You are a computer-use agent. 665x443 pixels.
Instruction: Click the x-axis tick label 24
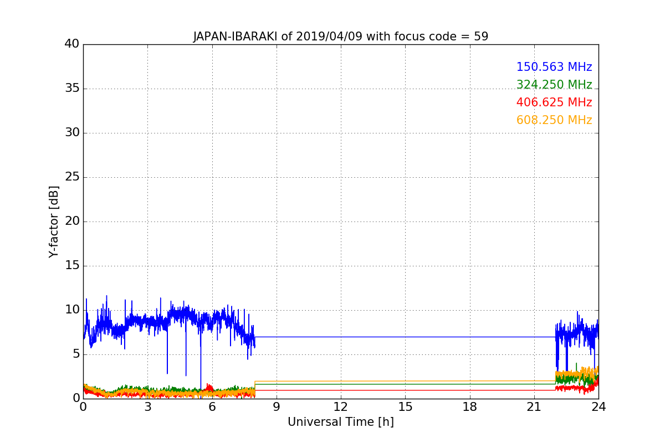tap(598, 407)
